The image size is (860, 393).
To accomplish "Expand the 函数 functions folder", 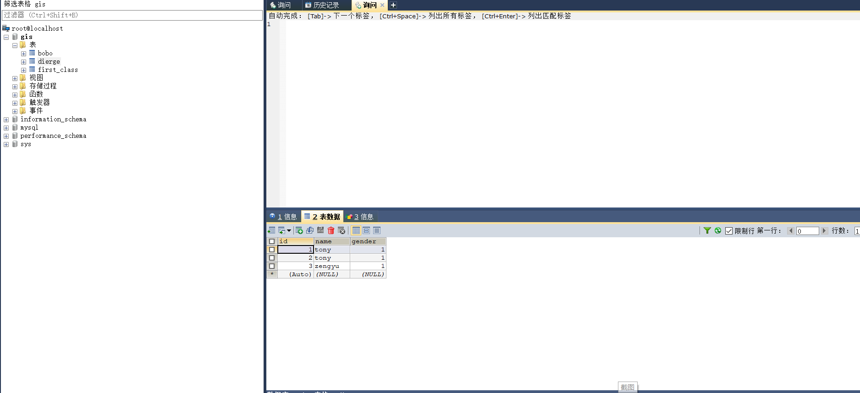I will (15, 95).
